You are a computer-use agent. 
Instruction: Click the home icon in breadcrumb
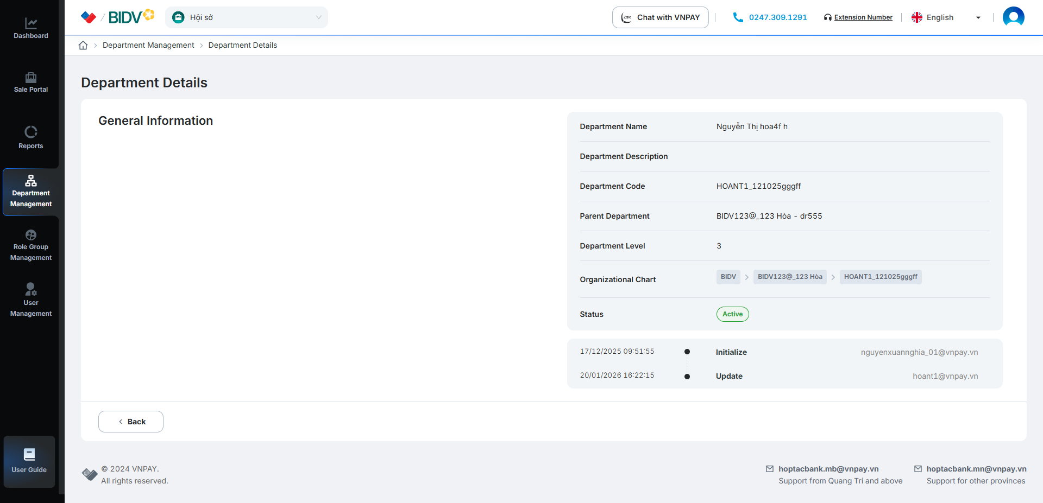pos(83,46)
